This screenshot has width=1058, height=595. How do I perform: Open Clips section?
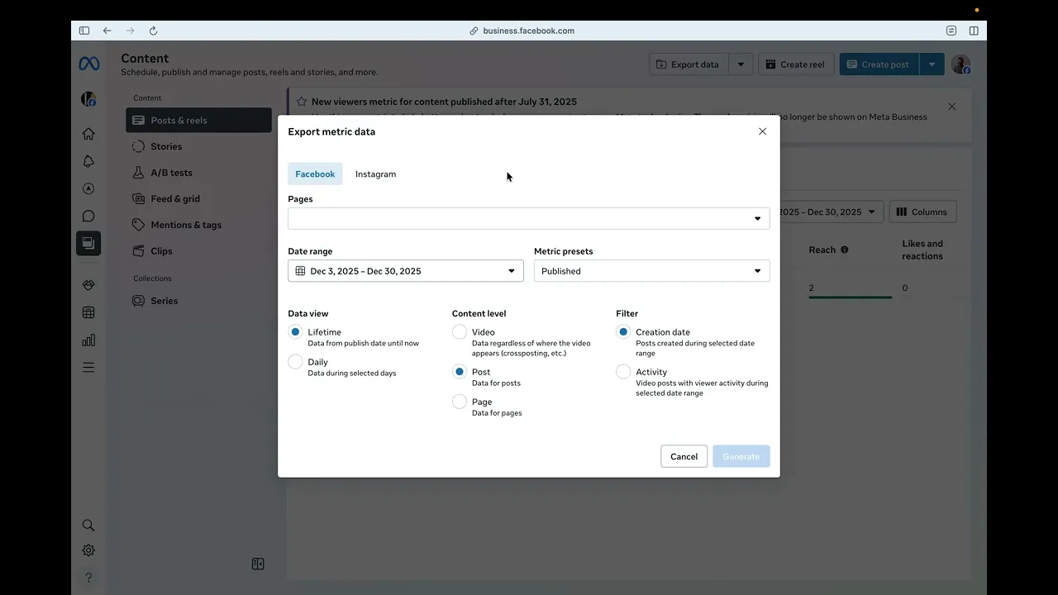[x=198, y=251]
